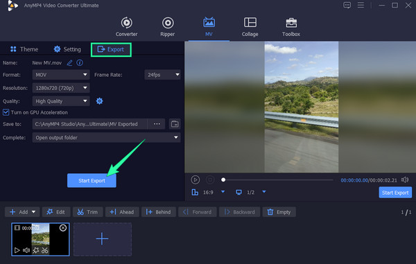Viewport: 416px width, 264px height.
Task: Play the clip from thumbnail play icon
Action: click(17, 250)
